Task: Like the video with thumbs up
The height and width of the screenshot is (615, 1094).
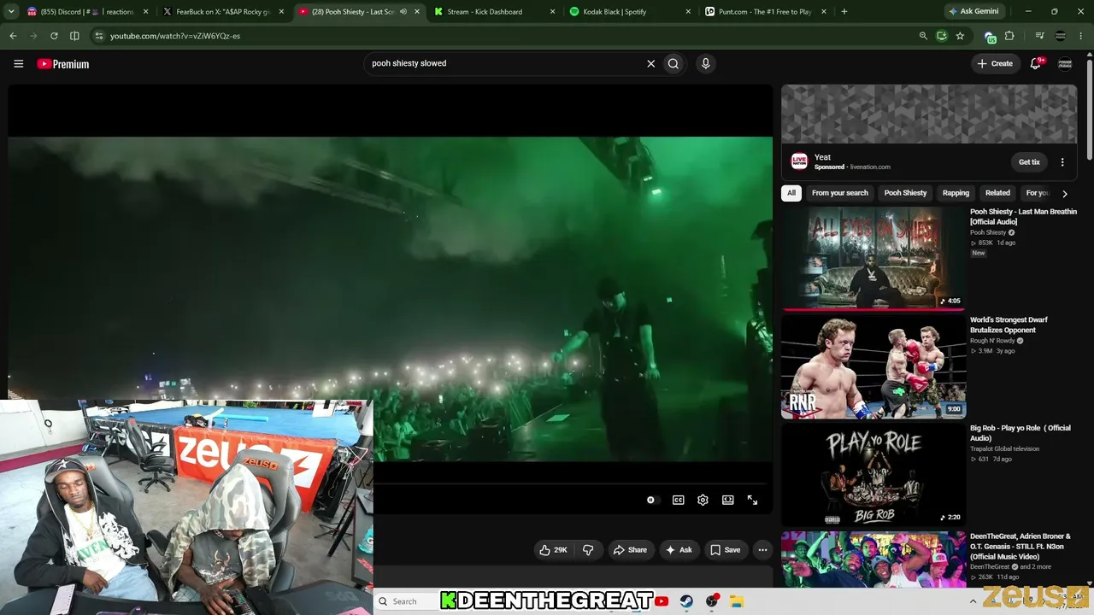Action: tap(553, 550)
